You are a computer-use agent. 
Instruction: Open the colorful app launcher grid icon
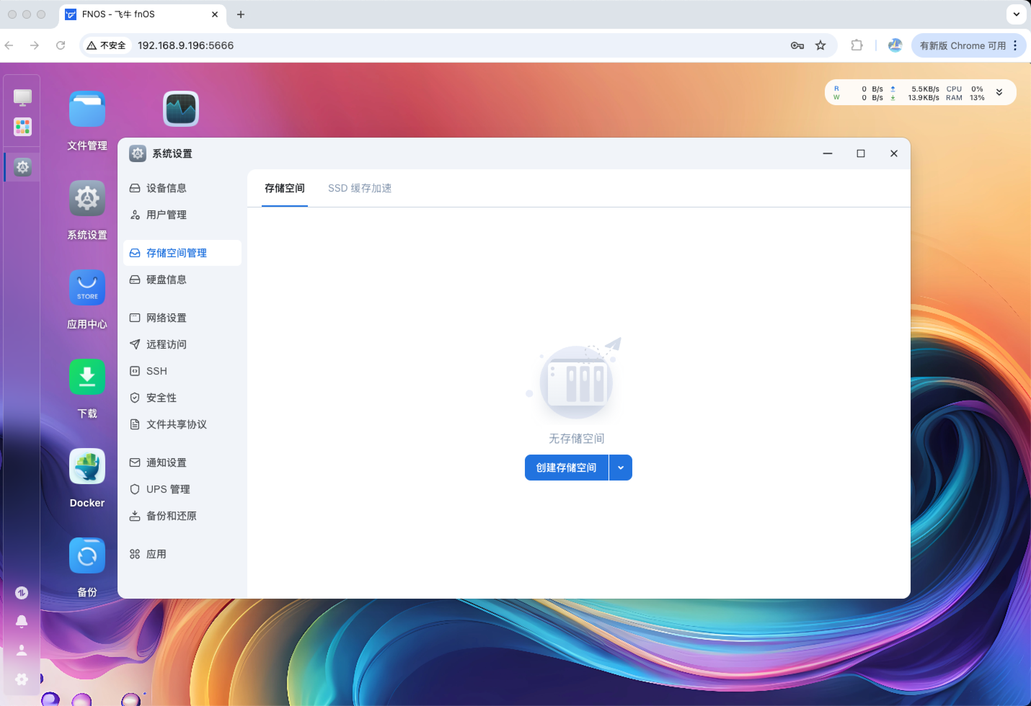(x=22, y=127)
